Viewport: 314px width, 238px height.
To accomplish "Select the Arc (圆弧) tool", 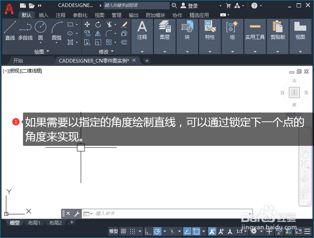I will (x=57, y=30).
